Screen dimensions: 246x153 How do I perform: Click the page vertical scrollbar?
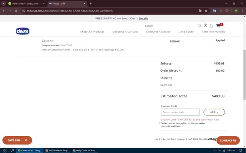coord(244,75)
